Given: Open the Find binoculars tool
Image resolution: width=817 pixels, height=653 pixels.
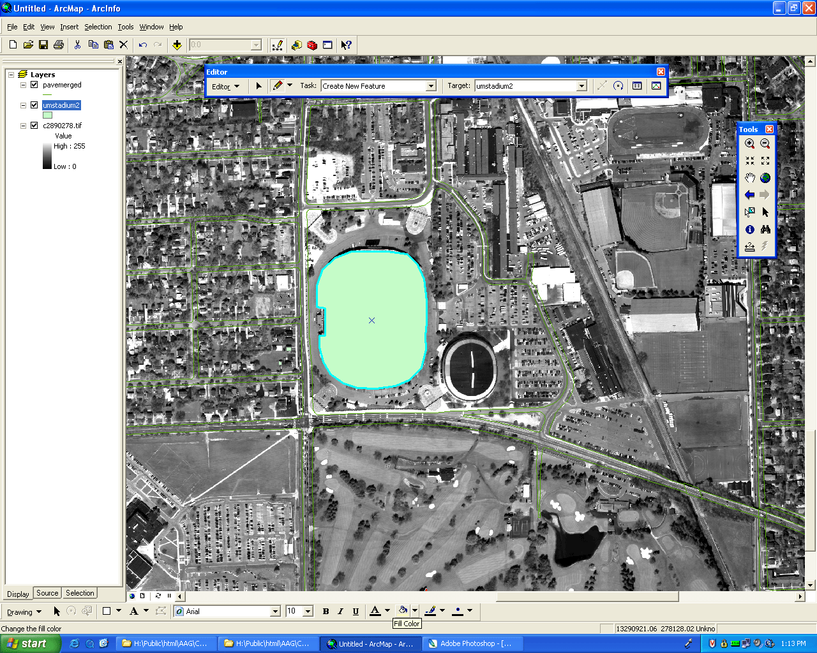Looking at the screenshot, I should pyautogui.click(x=765, y=230).
